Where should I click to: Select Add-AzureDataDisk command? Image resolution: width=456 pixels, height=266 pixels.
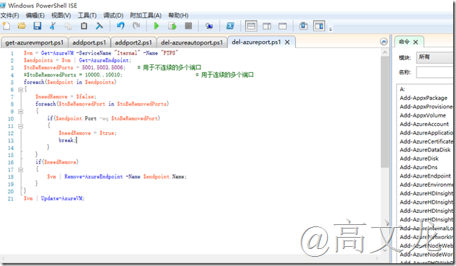click(425, 150)
